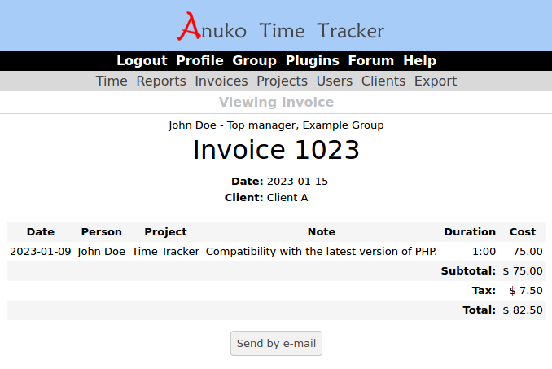Viewport: 552px width, 369px height.
Task: Click the Anuko Time Tracker logo
Action: click(280, 27)
